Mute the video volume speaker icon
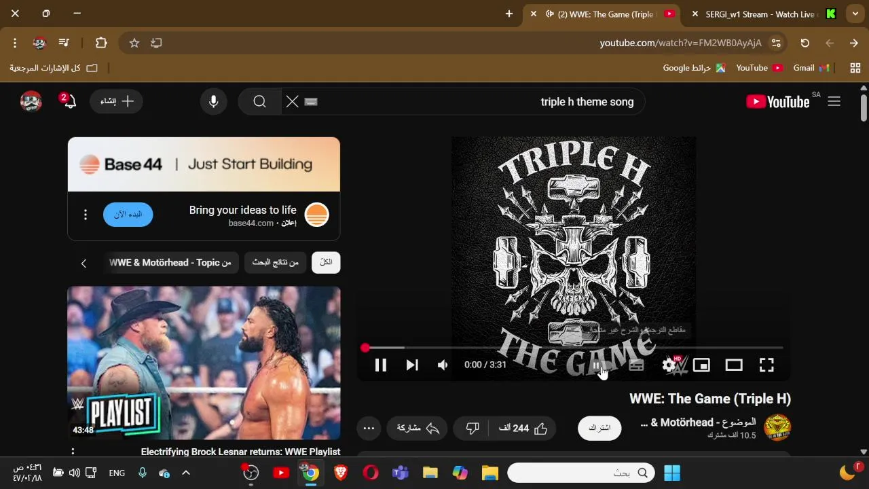Viewport: 869px width, 489px height. [443, 365]
